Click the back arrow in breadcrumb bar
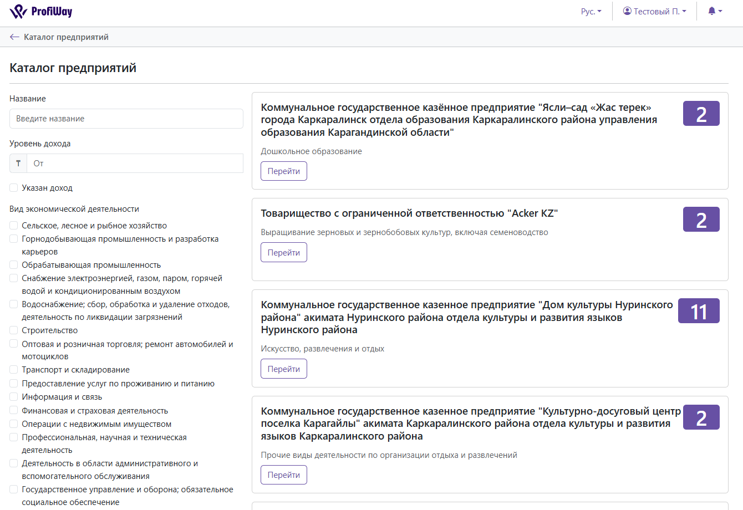 [14, 37]
